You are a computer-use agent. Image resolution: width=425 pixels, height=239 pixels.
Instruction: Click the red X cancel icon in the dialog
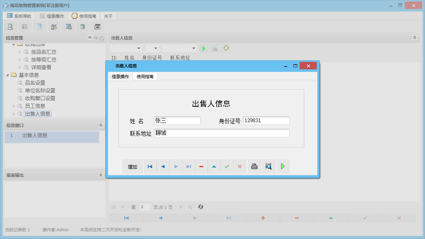[240, 166]
